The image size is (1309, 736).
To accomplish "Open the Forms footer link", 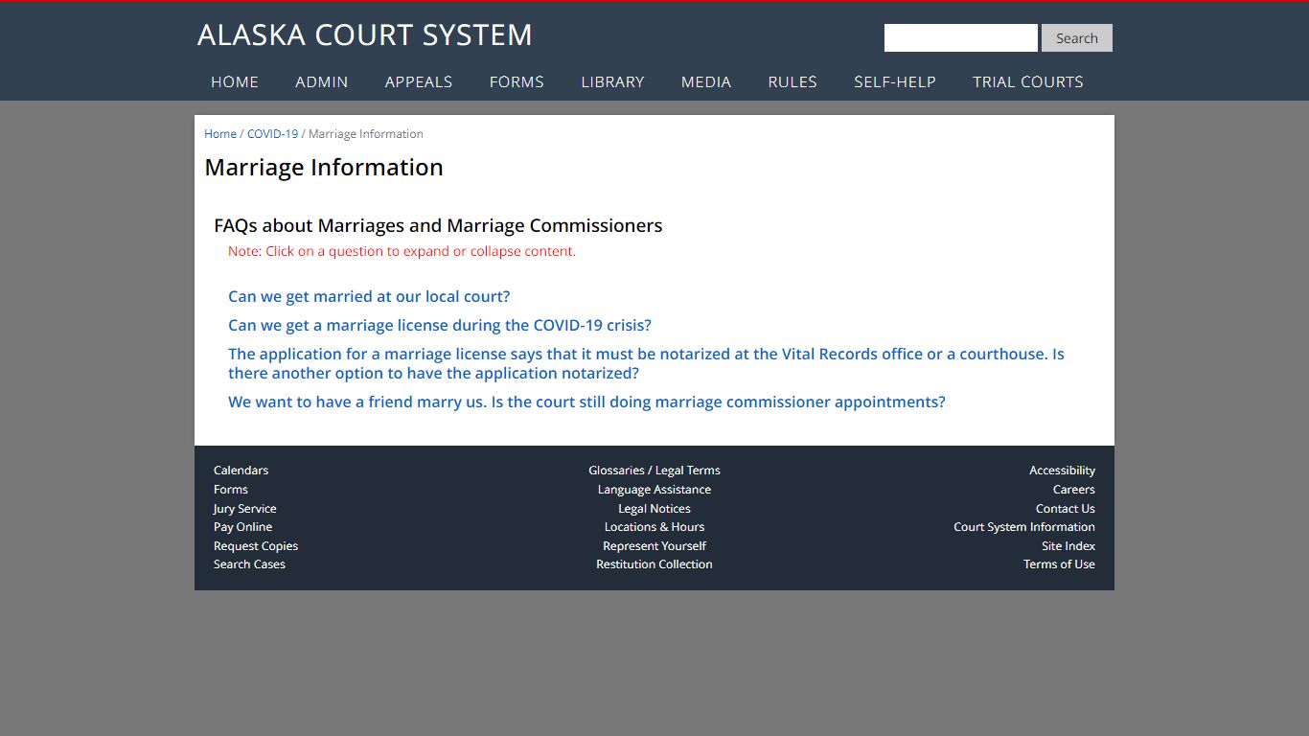I will pyautogui.click(x=231, y=490).
